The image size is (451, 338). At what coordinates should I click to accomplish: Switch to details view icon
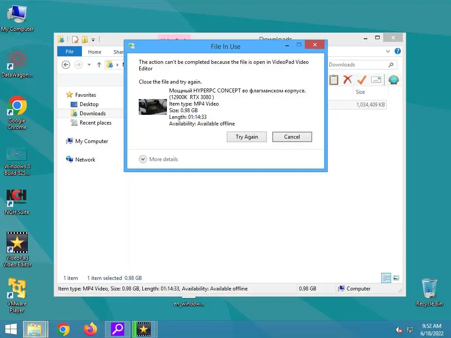(386, 278)
